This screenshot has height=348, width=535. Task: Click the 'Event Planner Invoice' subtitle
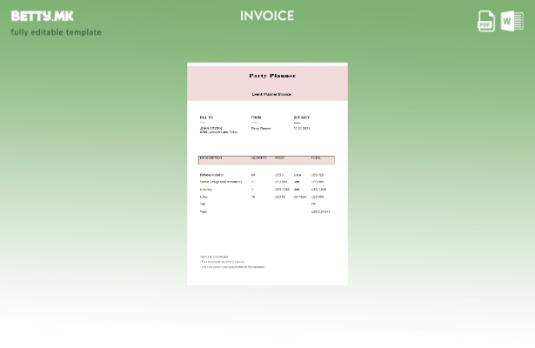(x=271, y=94)
